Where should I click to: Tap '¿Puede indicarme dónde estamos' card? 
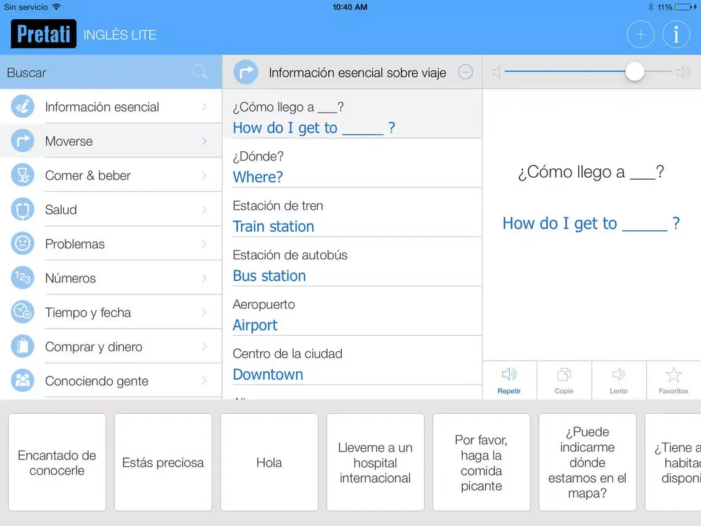pos(587,462)
